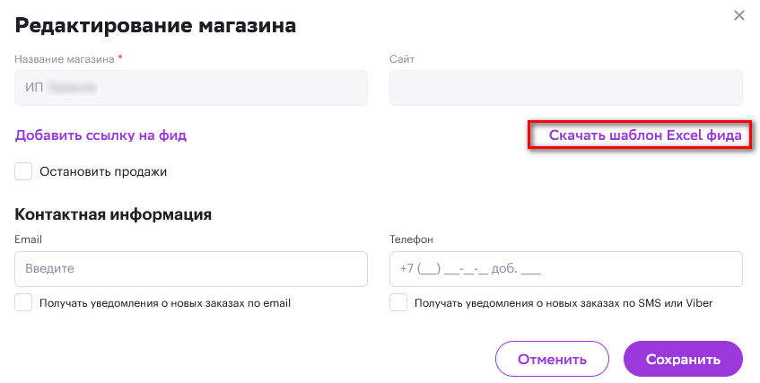Screen dimensions: 760x383
Task: Focus the Email input field
Action: pyautogui.click(x=191, y=268)
